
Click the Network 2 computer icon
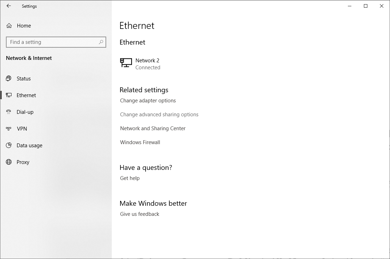126,63
